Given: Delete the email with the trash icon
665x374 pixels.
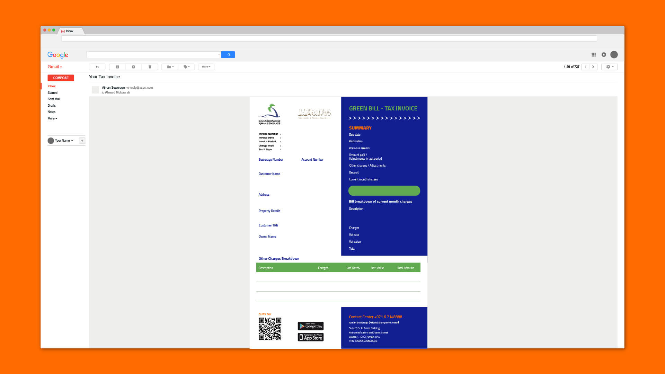Looking at the screenshot, I should coord(150,67).
